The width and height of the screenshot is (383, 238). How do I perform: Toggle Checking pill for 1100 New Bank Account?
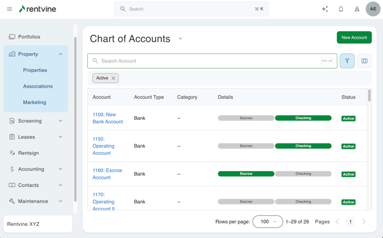pos(303,118)
